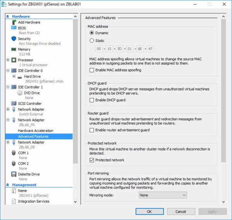Click the OK button
232x220 pixels.
click(149, 211)
